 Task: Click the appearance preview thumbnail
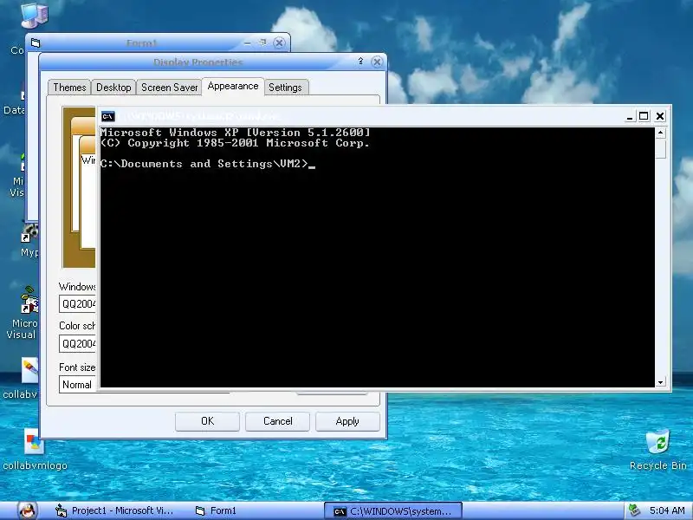(79, 187)
